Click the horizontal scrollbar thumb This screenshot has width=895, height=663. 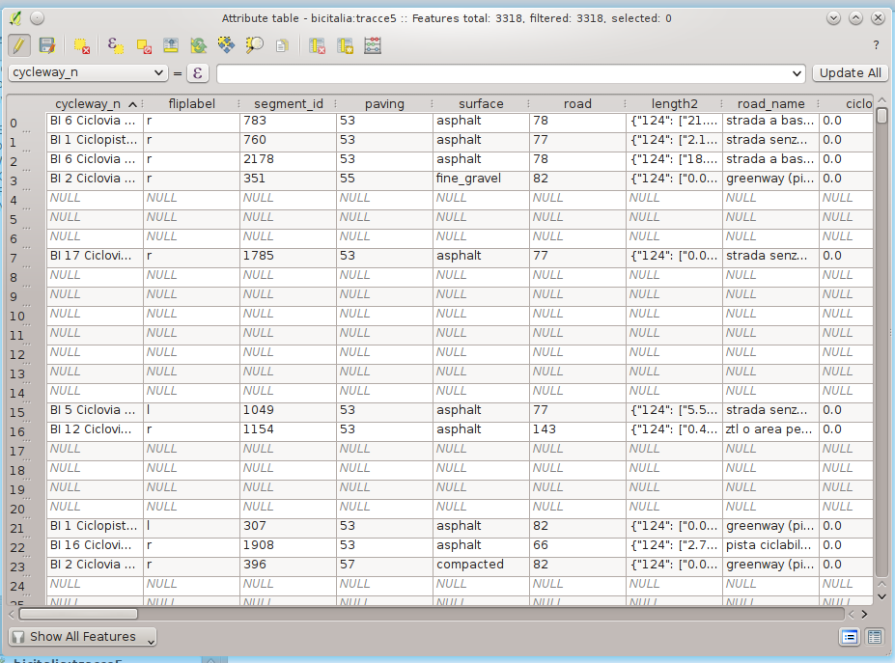78,614
